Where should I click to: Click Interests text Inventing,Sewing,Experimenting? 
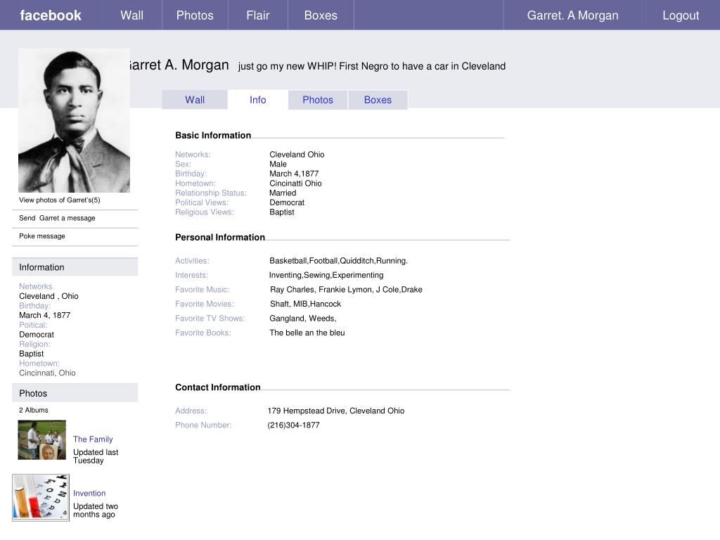click(326, 275)
